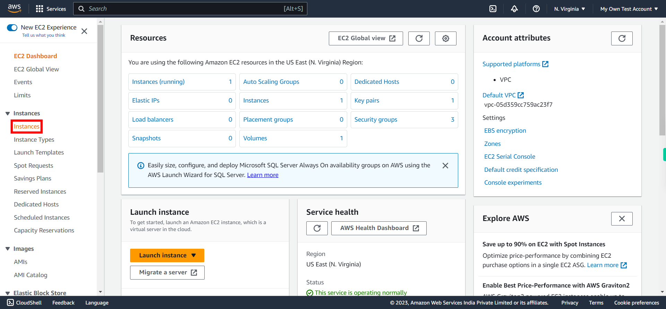Screen dimensions: 666x309
Task: Open Capacity Reservations in sidebar
Action: [44, 230]
